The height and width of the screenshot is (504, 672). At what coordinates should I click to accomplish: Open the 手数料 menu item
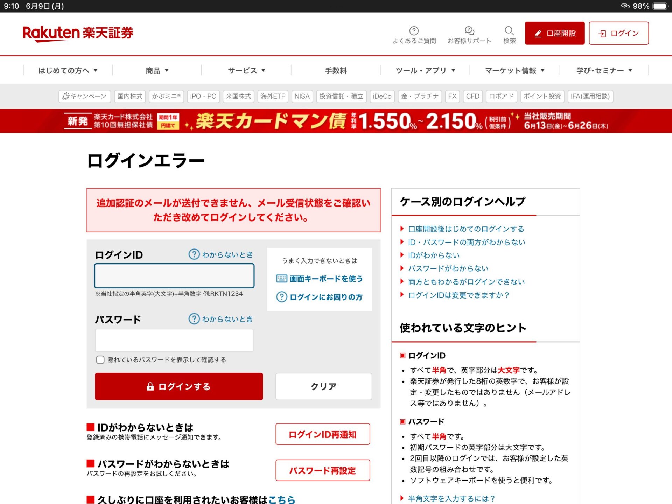[336, 70]
